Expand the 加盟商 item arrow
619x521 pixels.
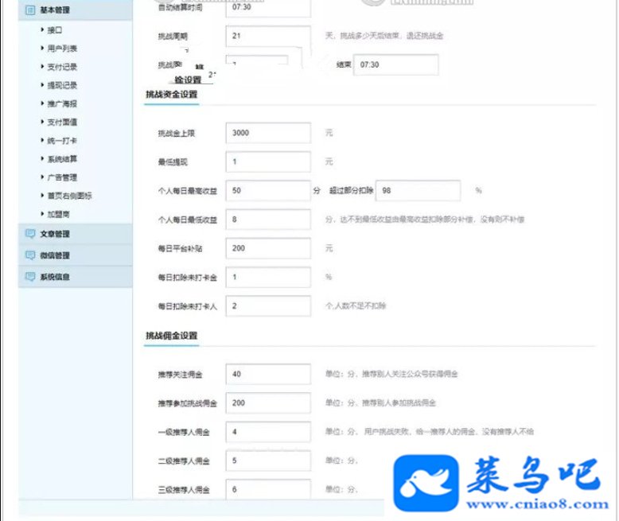click(42, 213)
